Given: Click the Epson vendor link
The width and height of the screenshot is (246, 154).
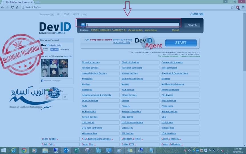Looking at the screenshot, I should tap(85, 144).
